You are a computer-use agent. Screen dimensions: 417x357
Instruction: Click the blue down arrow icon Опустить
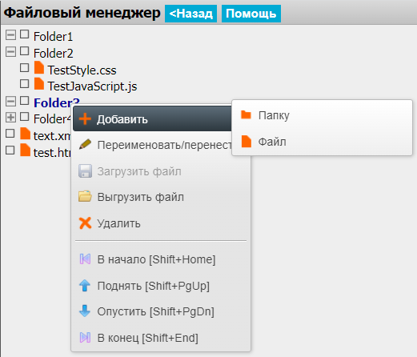(x=85, y=311)
